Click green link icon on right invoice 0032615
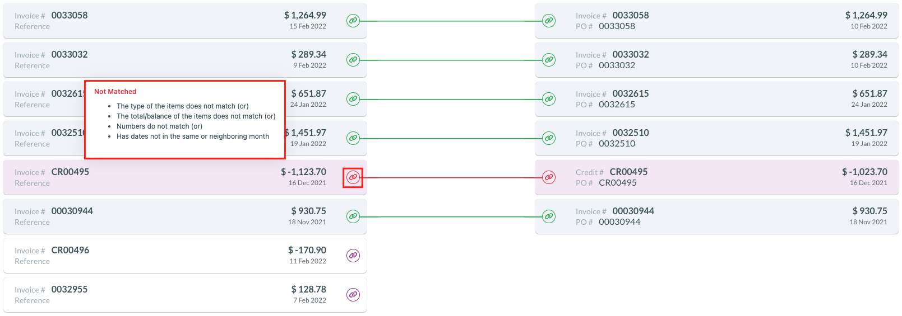The width and height of the screenshot is (902, 316). [549, 99]
